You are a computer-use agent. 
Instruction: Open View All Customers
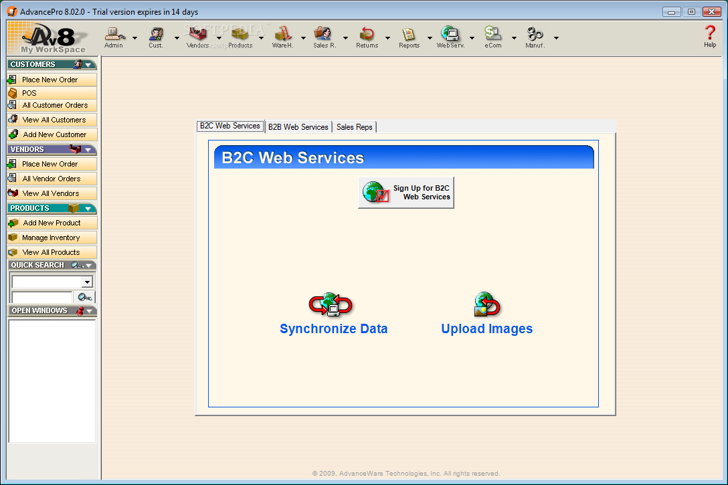pyautogui.click(x=52, y=120)
